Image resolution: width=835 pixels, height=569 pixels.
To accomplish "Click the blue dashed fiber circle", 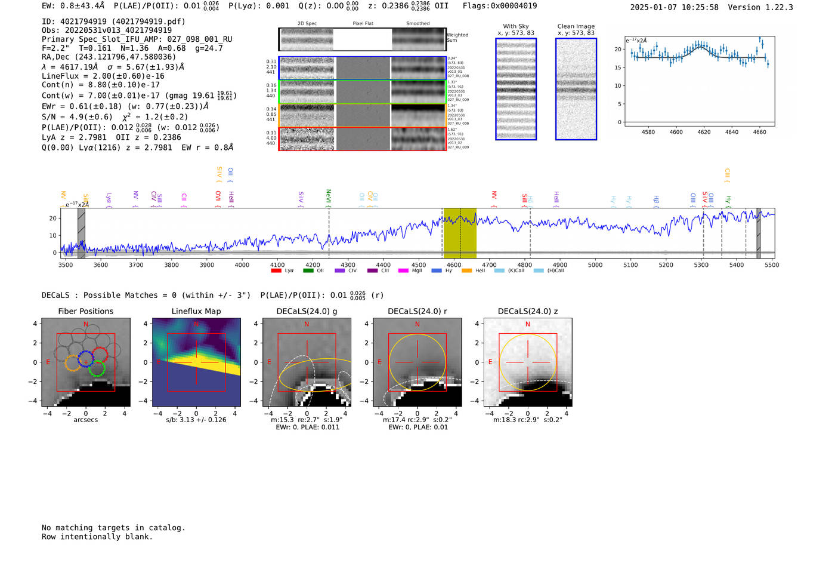I will [86, 359].
